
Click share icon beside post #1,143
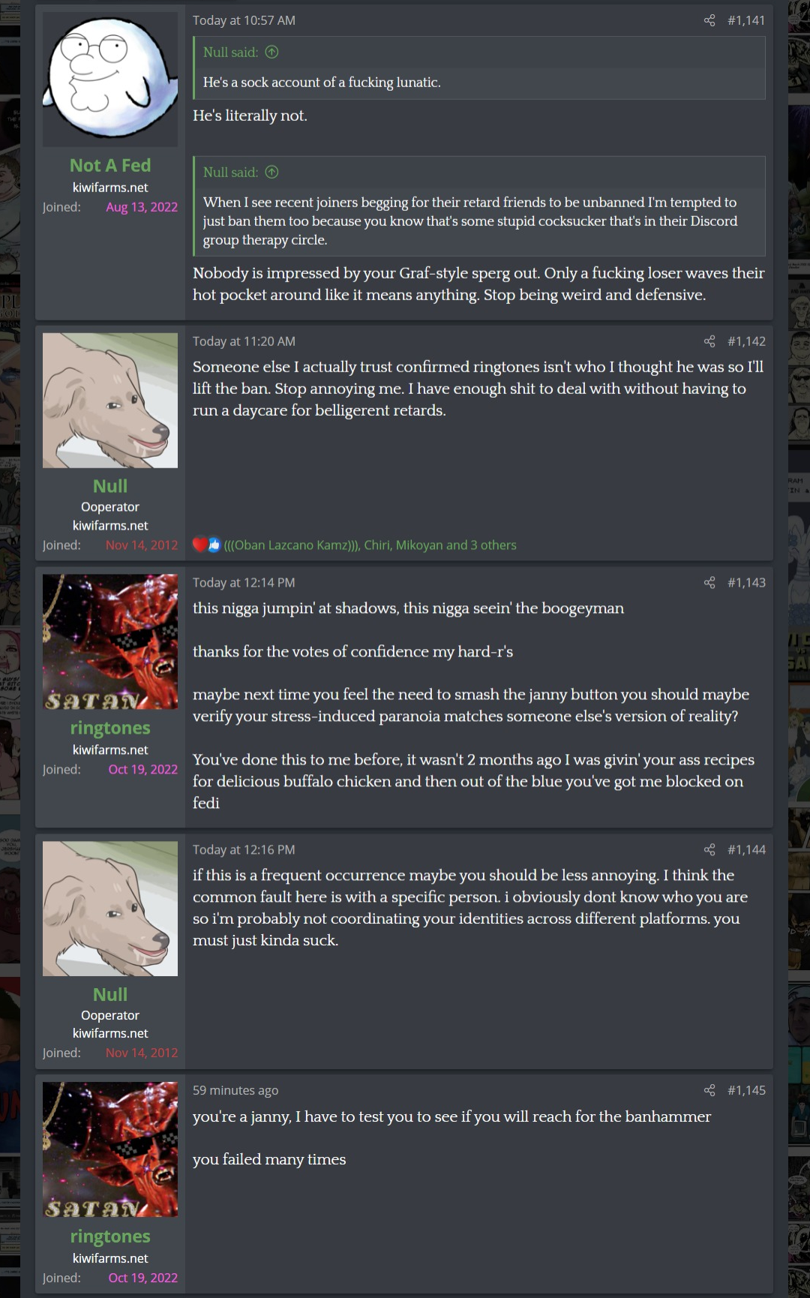coord(709,583)
